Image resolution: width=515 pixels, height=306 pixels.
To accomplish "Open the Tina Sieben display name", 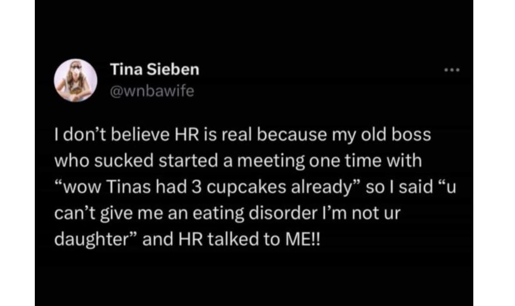I will tap(154, 70).
